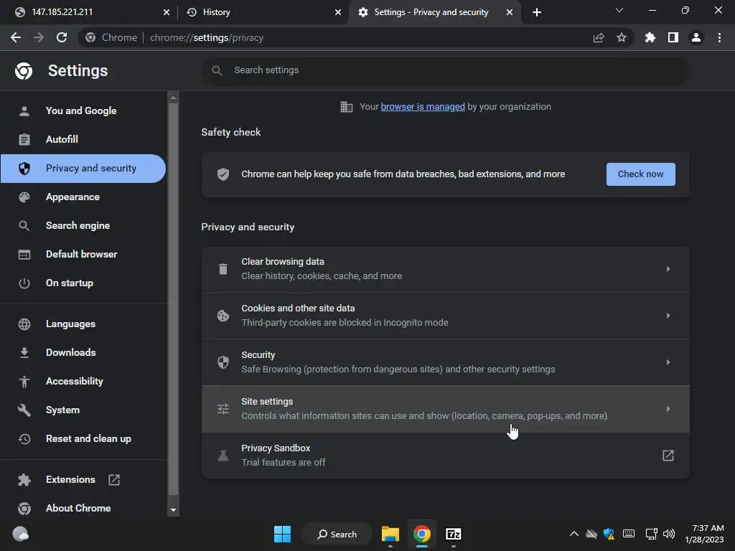Open 7-Zip from the taskbar
Screen dimensions: 735x551
point(454,534)
